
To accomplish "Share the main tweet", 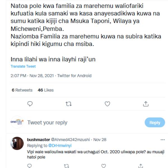I will 146,104.
